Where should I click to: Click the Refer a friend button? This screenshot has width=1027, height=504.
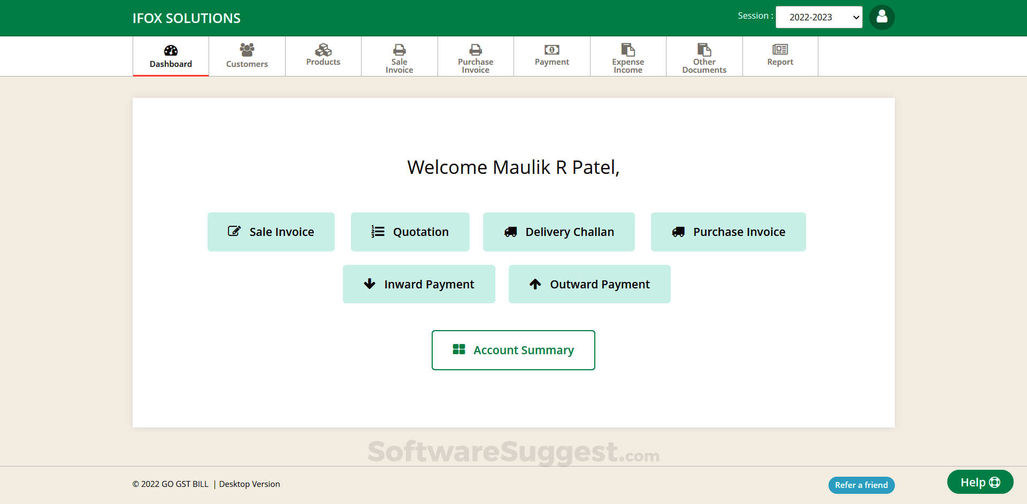861,485
